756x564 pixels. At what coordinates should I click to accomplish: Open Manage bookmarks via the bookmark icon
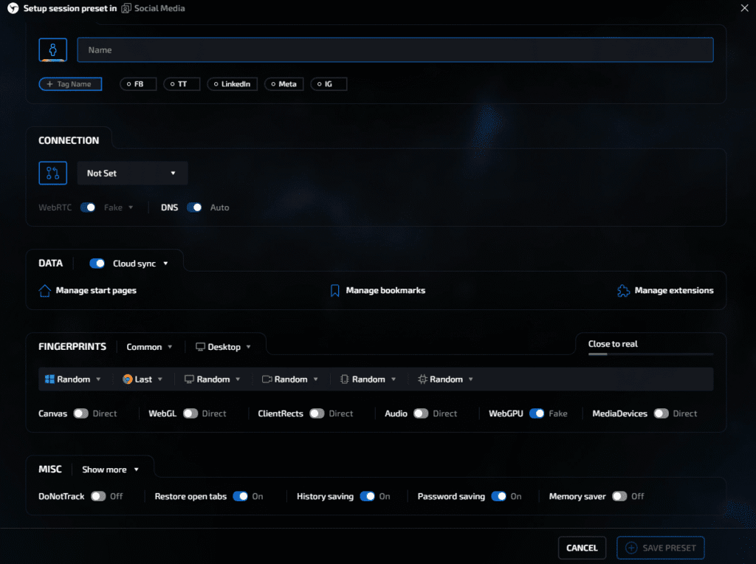(x=334, y=291)
